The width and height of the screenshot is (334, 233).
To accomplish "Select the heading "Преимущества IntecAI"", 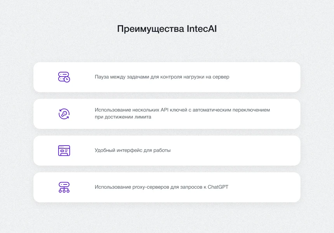I will coord(167,29).
